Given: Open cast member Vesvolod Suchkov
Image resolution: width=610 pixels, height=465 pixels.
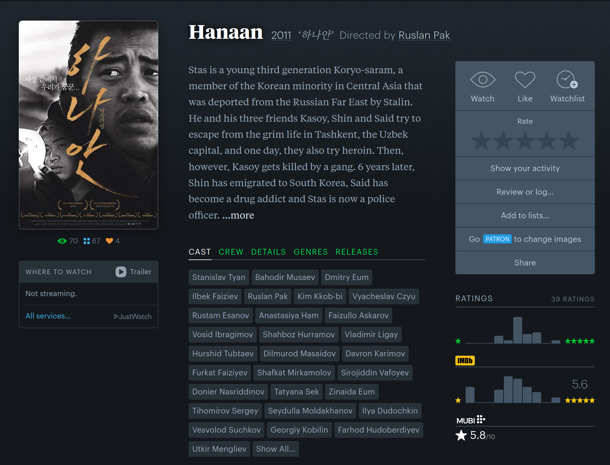Looking at the screenshot, I should (226, 430).
